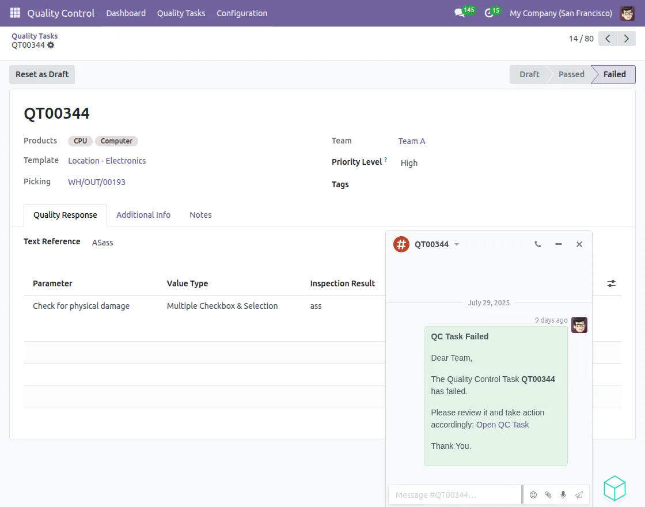Open the activities clock icon with 15 badge
This screenshot has width=645, height=507.
(490, 13)
